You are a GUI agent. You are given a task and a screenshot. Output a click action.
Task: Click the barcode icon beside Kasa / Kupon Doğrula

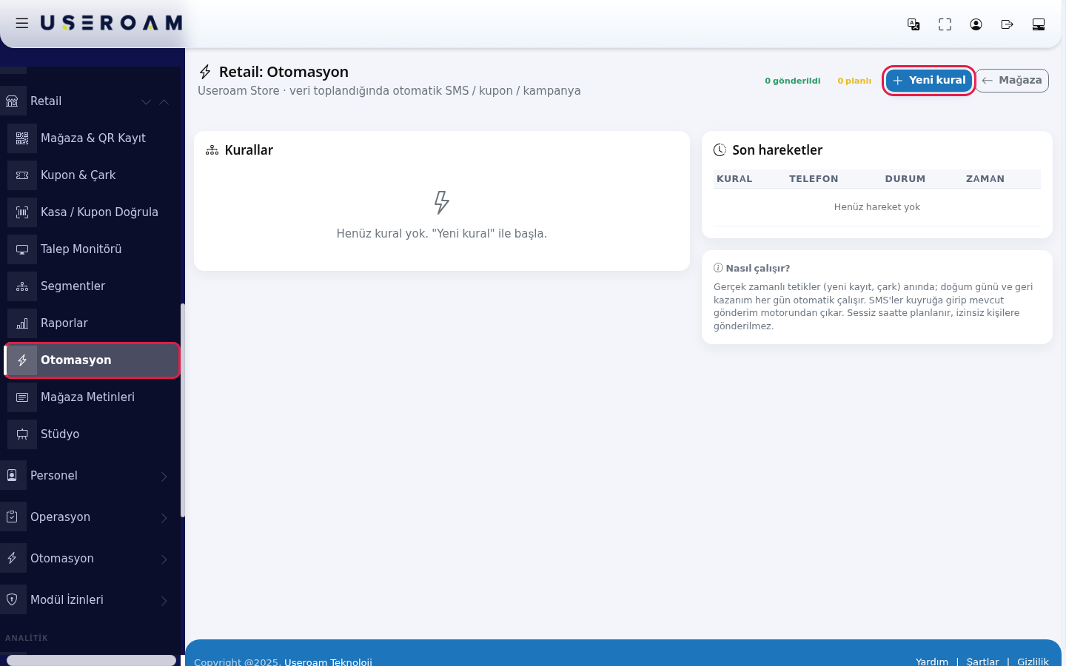[x=22, y=212]
